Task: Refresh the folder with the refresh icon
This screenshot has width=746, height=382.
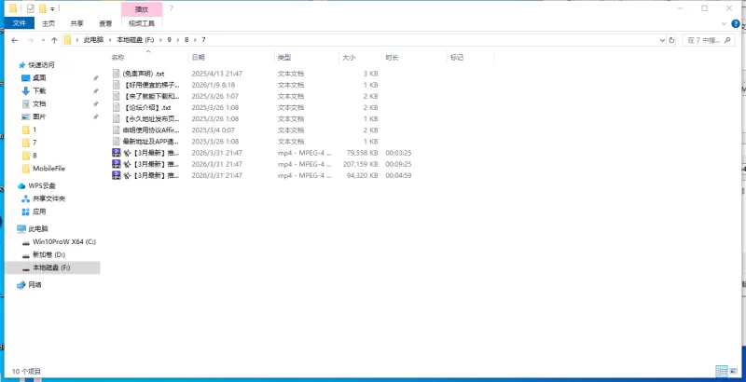Action: [671, 40]
